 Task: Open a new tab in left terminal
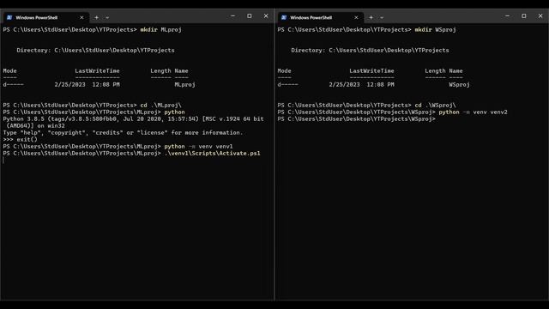point(96,17)
